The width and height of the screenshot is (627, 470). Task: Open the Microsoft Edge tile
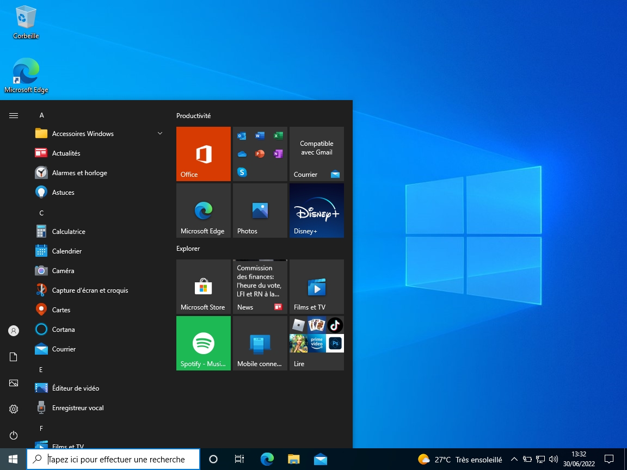point(204,211)
